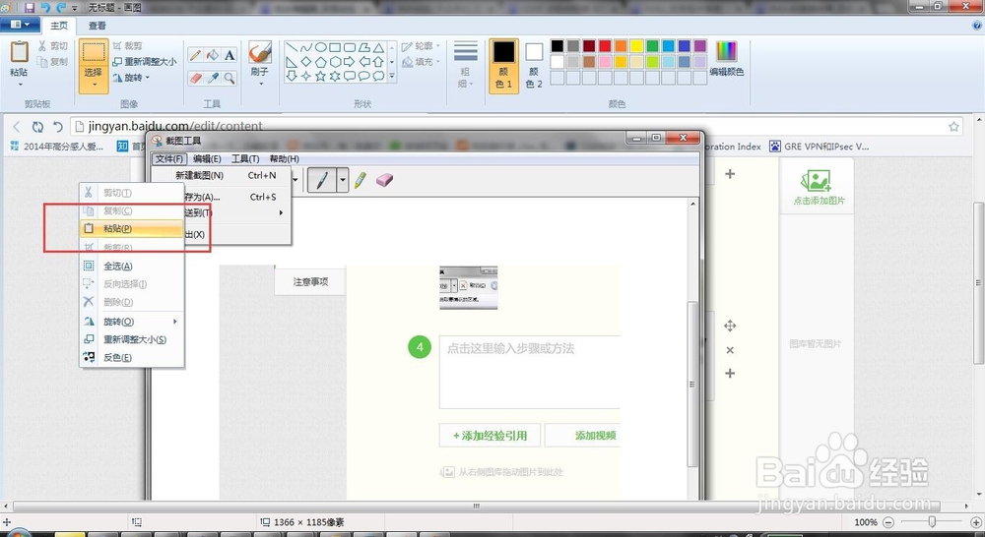This screenshot has width=985, height=537.
Task: Open the Brushes tool
Action: [259, 63]
